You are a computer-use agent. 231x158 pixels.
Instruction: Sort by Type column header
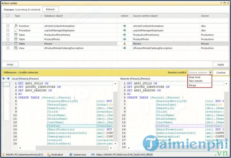(28, 16)
